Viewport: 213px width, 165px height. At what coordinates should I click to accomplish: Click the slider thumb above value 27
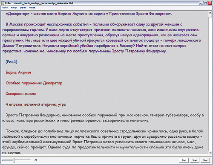14,160
